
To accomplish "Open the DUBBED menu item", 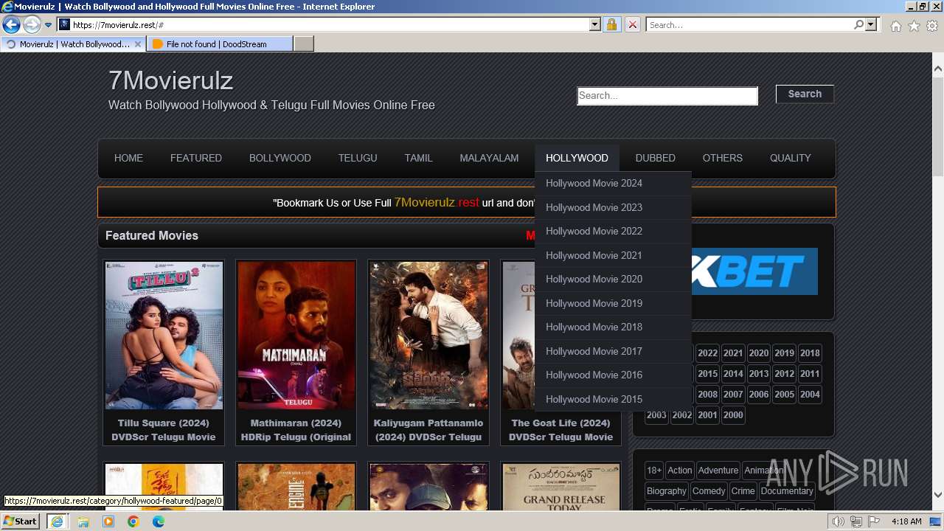I will (x=656, y=158).
